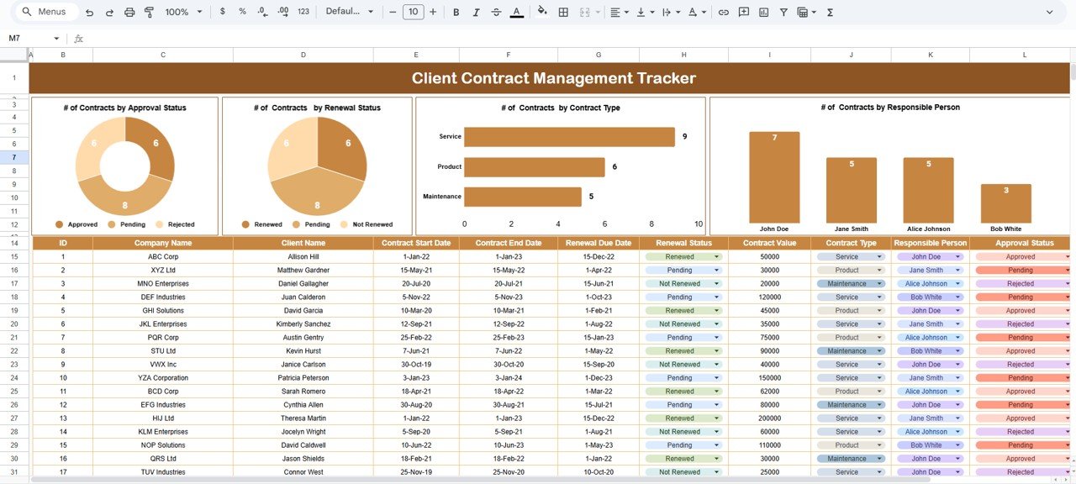
Task: Open the Insert chart tool
Action: pyautogui.click(x=762, y=12)
